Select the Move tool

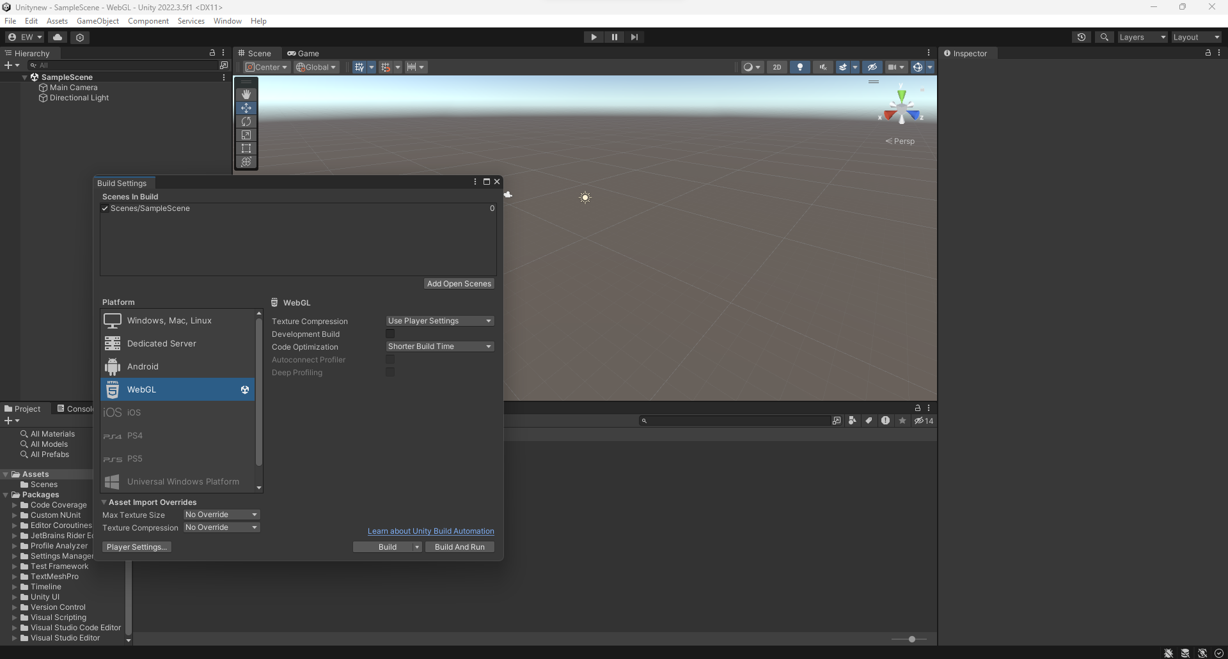point(246,108)
